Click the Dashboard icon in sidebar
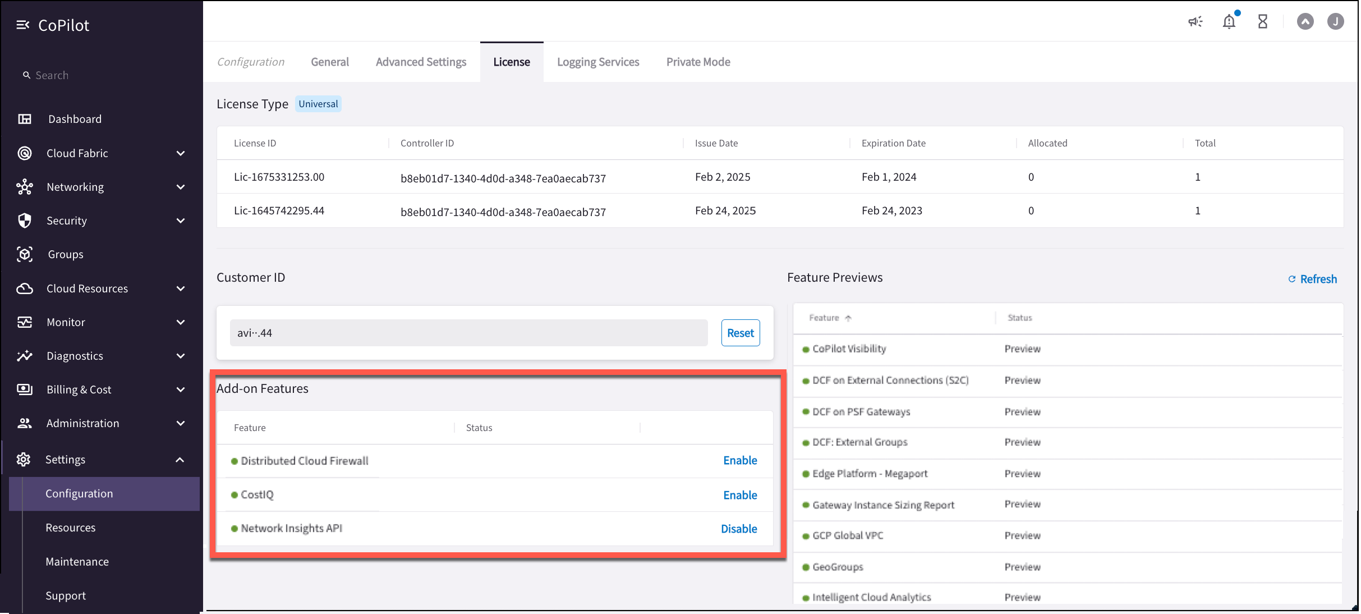 (x=26, y=119)
